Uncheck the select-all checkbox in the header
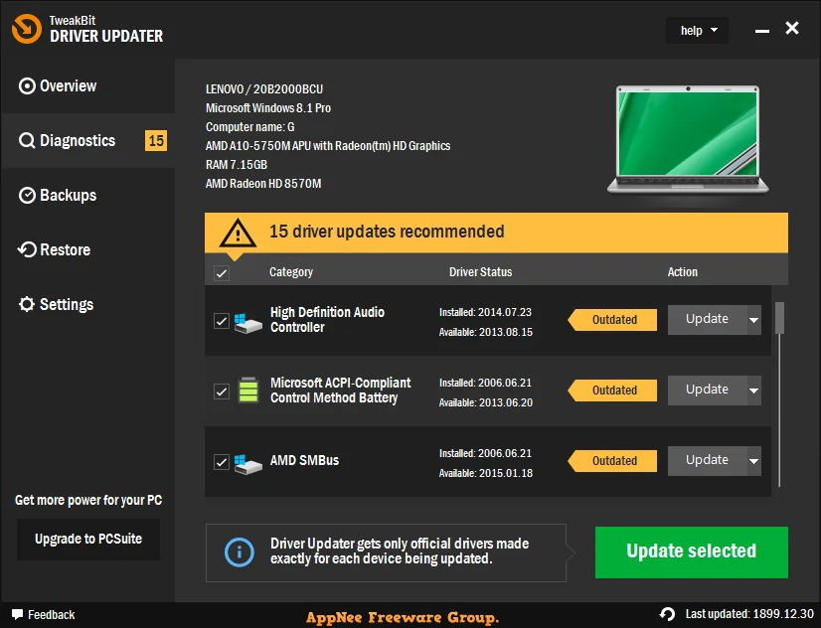 tap(221, 271)
